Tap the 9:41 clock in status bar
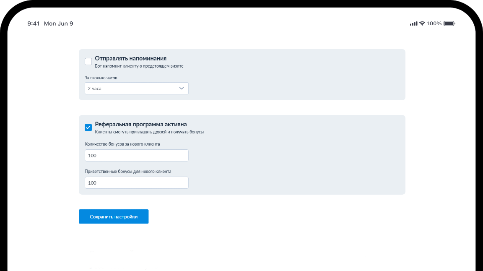Screen dimensions: 483x271 point(34,23)
